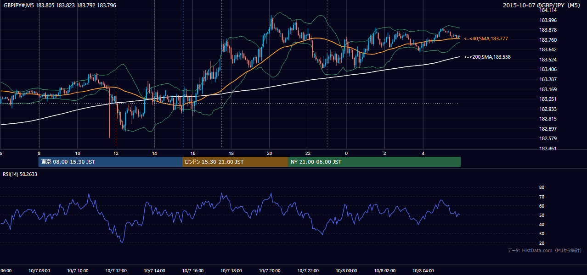Click price axis value 183.287
This screenshot has width=587, height=275.
pyautogui.click(x=547, y=79)
